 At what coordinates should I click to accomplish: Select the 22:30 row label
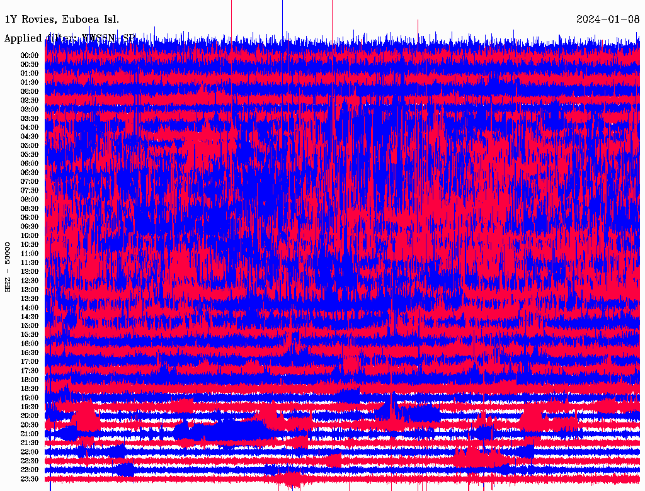point(30,461)
